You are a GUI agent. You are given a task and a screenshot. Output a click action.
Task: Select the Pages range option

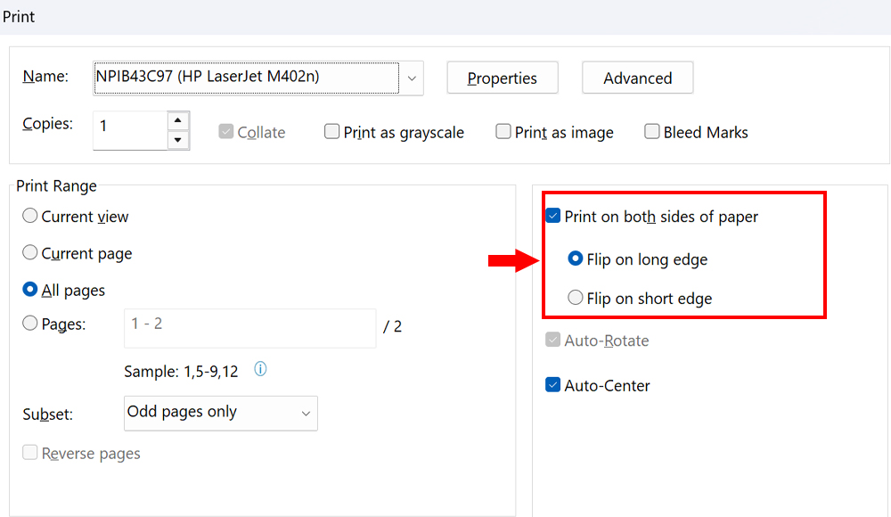point(29,324)
